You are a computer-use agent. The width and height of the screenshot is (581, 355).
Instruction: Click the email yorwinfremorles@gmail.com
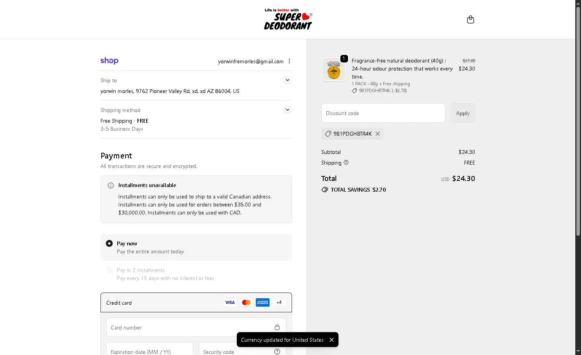coord(251,61)
